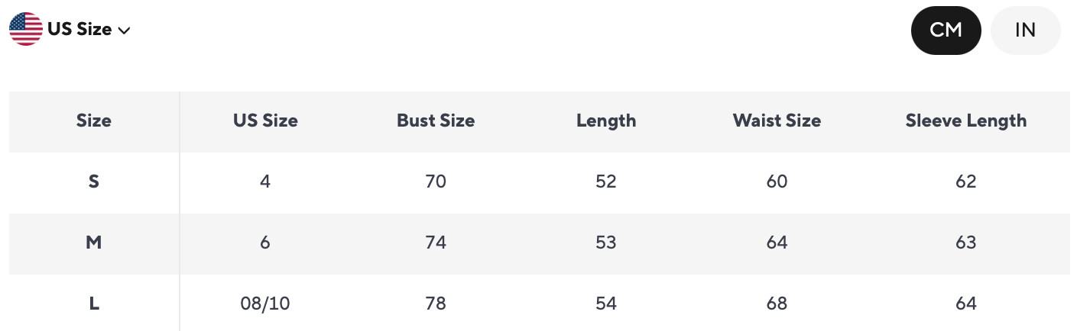Screen dimensions: 1090x331
Task: Click waist size value 68
Action: click(x=777, y=304)
